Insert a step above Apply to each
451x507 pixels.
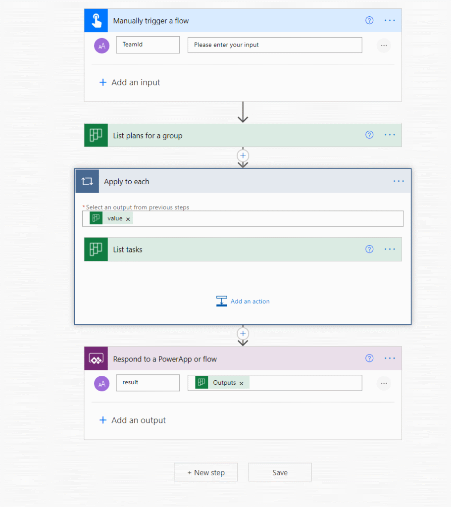(243, 155)
